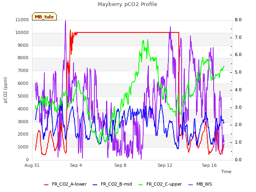Screen dimensions: 256x192
Task: Click the MB_tule annotation label
Action: [x=44, y=16]
